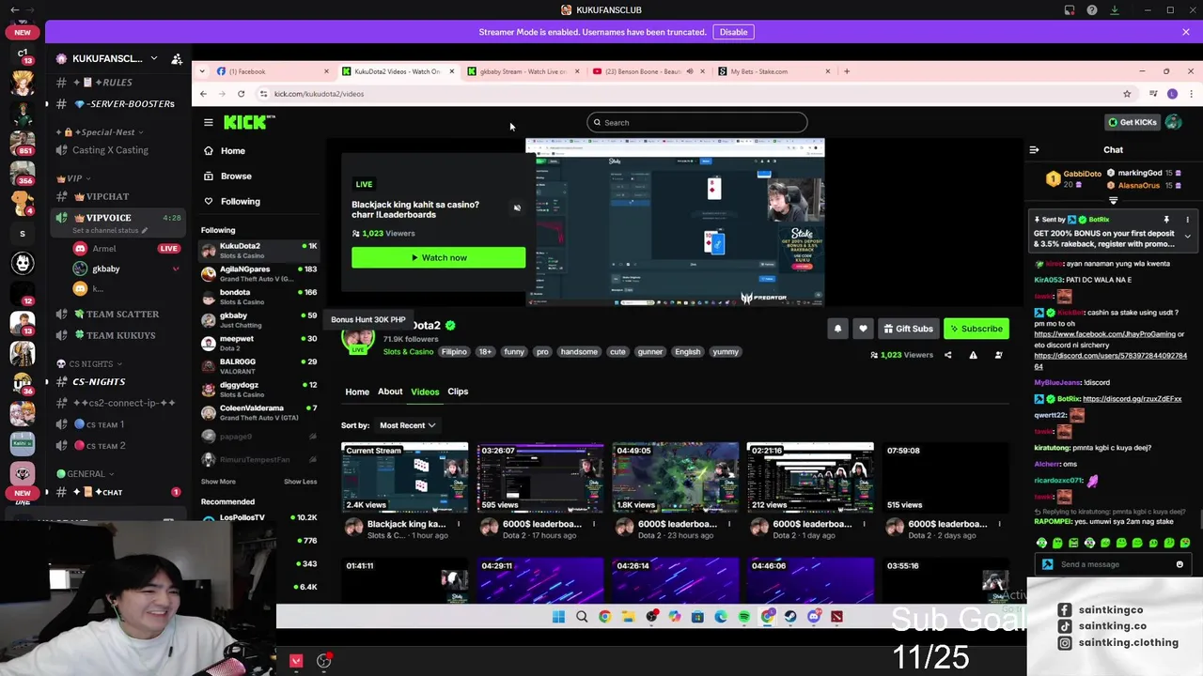Select AgilaNGpares in Following list
The width and height of the screenshot is (1203, 676).
tap(258, 273)
